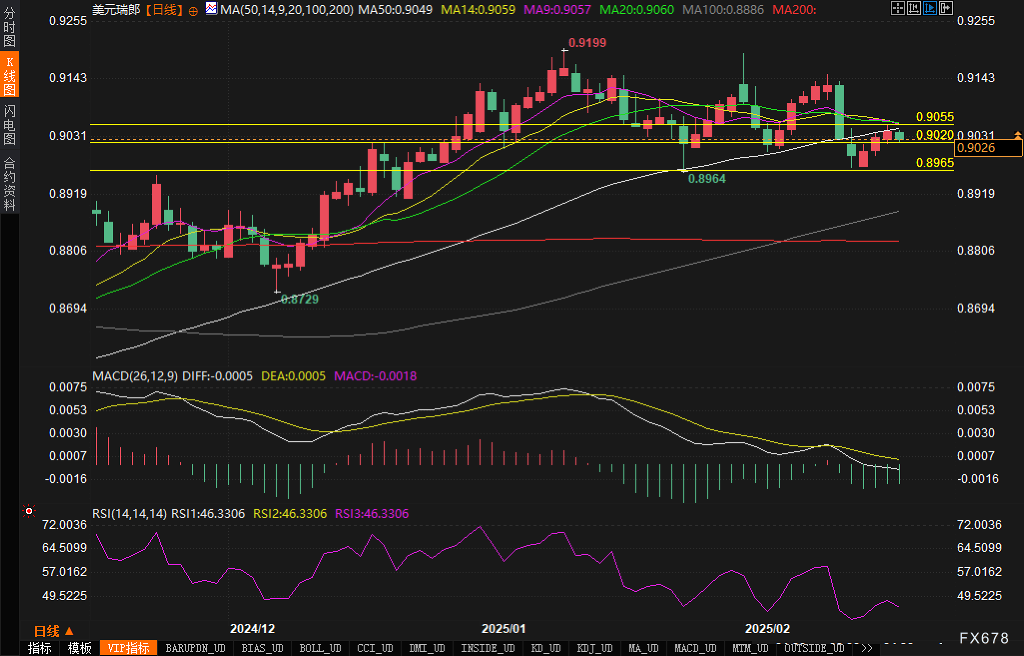1024x656 pixels.
Task: Click the 0.9055 yellow horizontal level line label
Action: click(x=935, y=116)
